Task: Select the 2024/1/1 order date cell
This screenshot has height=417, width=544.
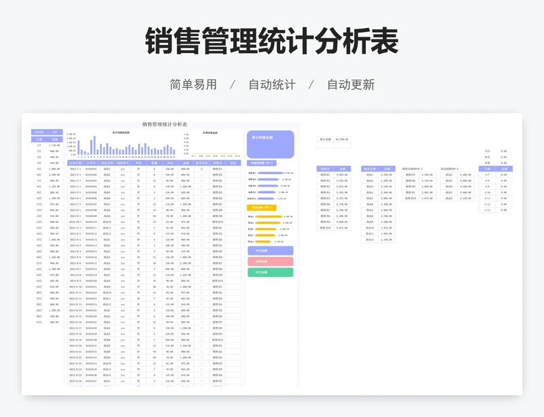Action: (x=75, y=169)
